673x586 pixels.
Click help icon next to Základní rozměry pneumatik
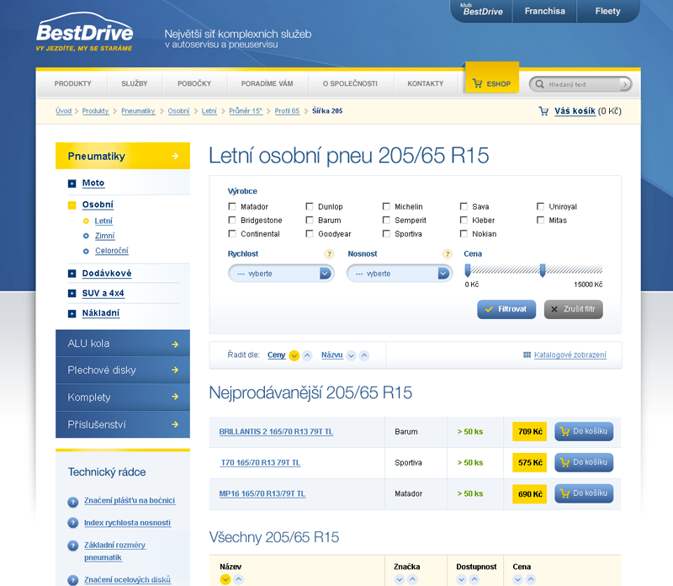click(x=73, y=546)
